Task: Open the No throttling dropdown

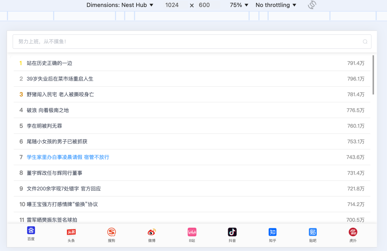Action: [276, 5]
